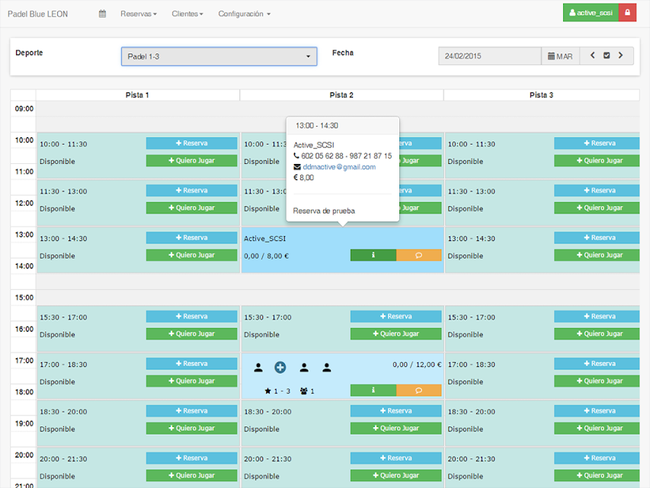The image size is (650, 488).
Task: Open info for 17:00 Pista 2 match
Action: pyautogui.click(x=373, y=390)
